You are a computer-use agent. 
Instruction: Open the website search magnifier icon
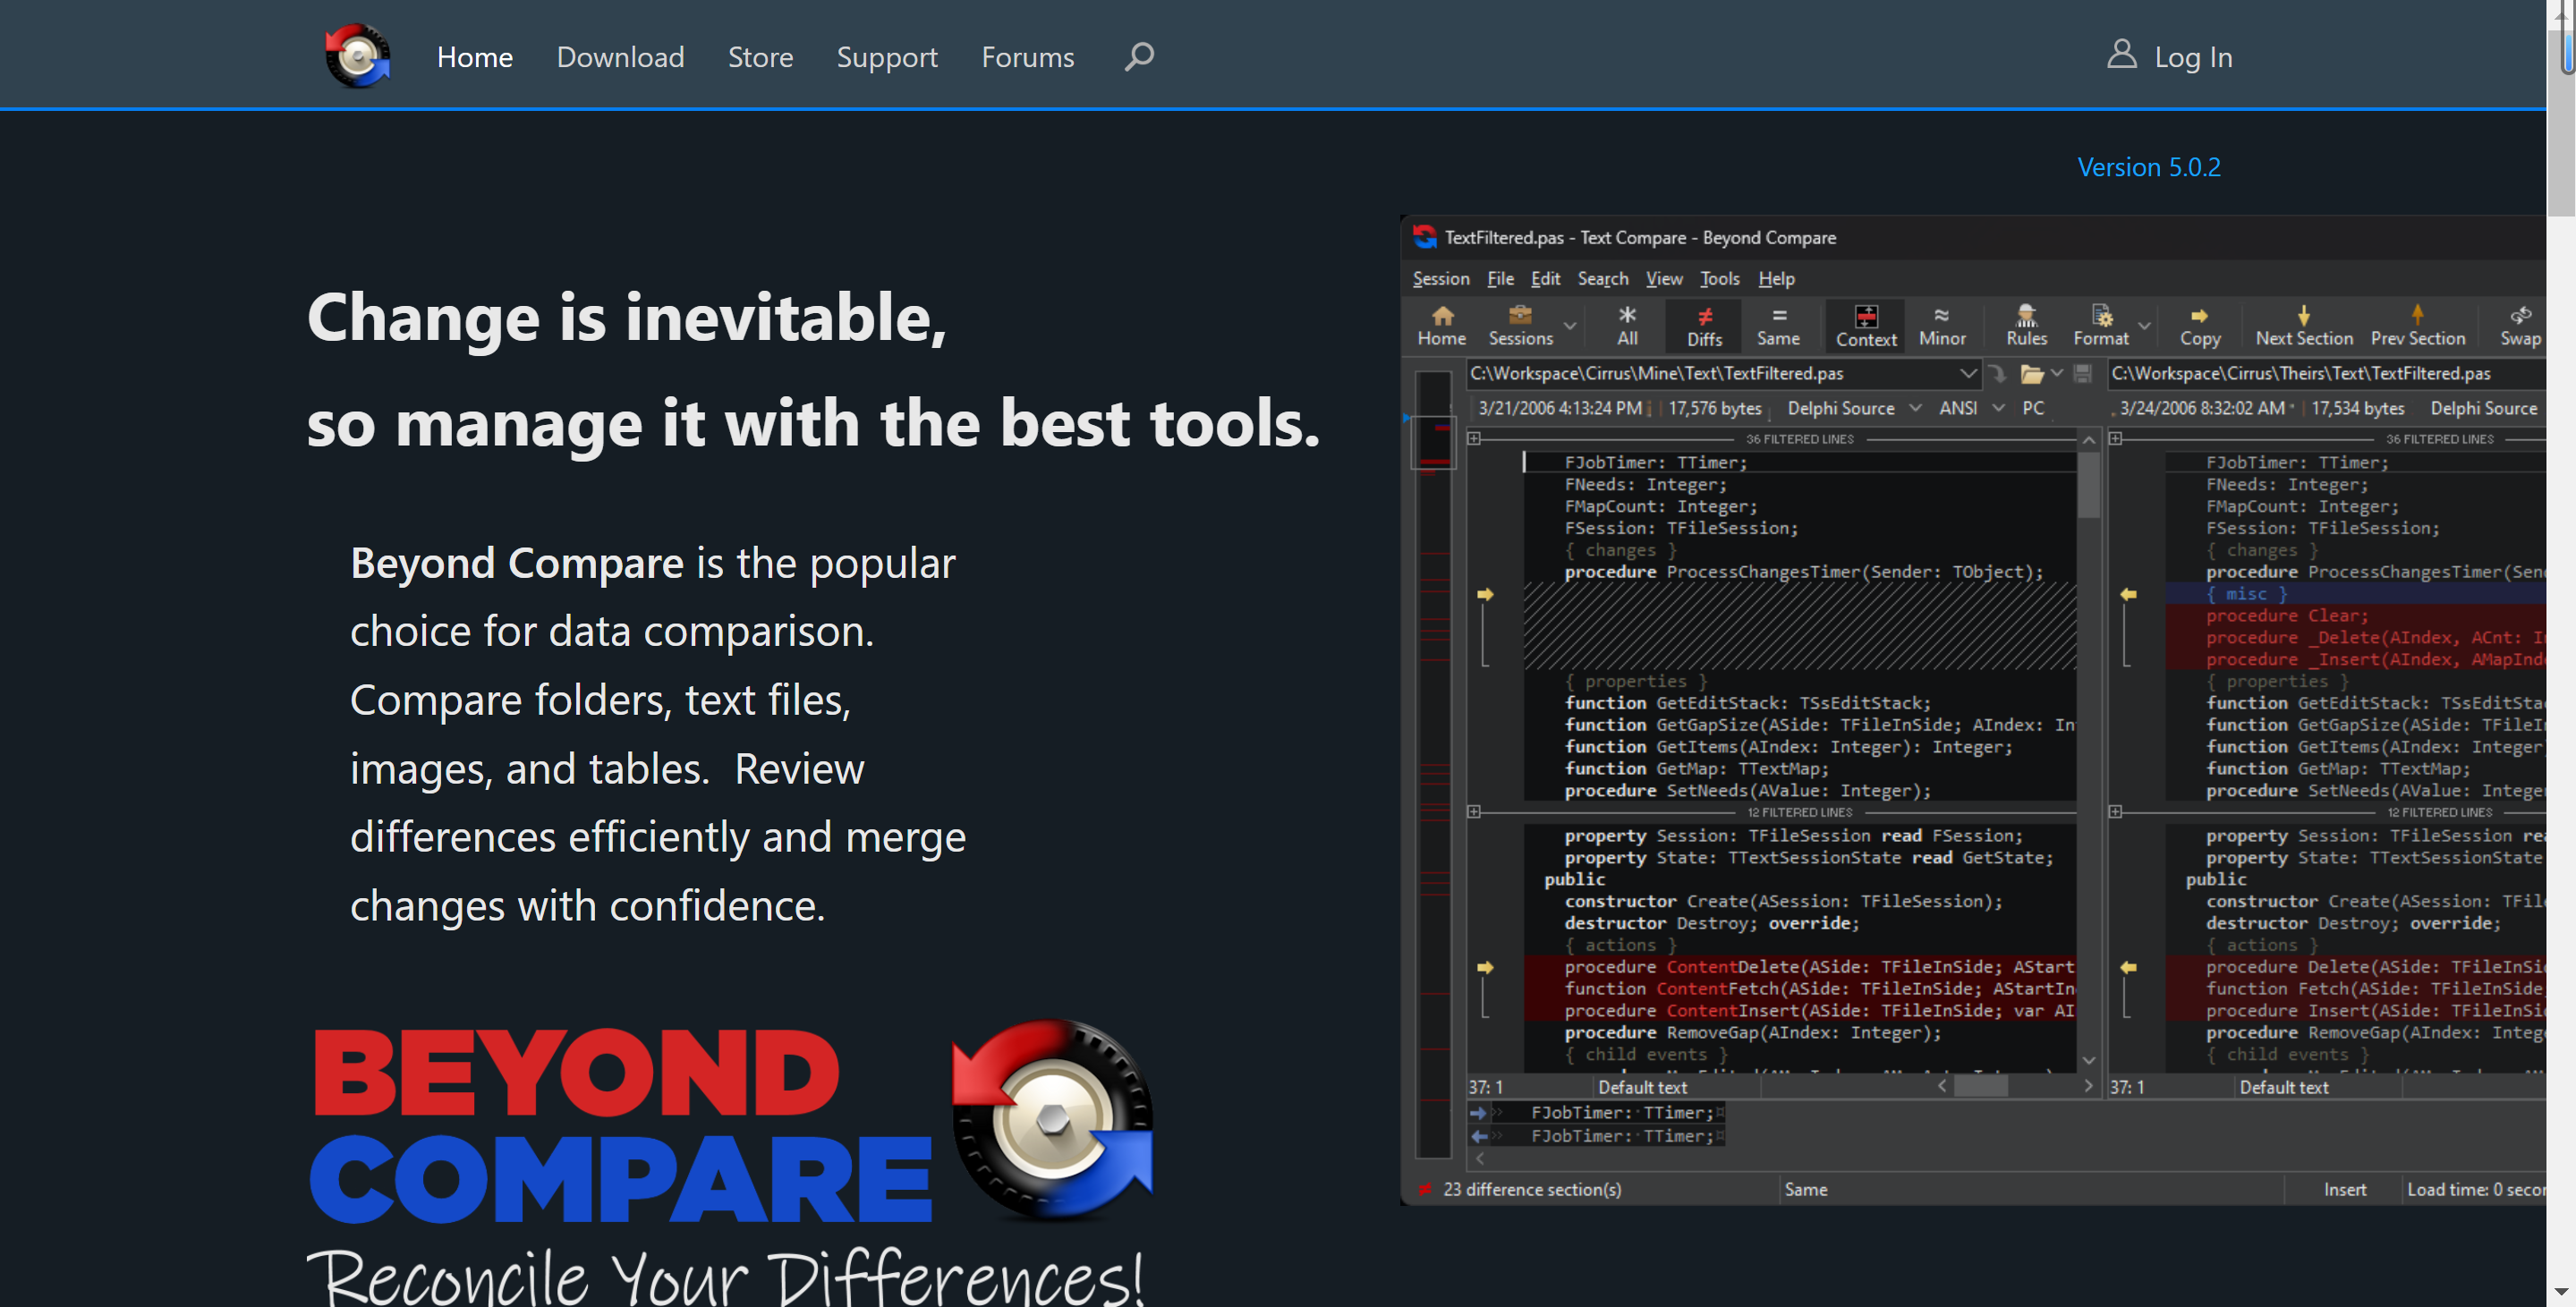(1139, 56)
